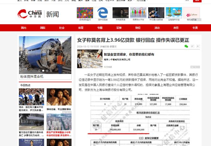
Task: Open the tunnel boring machine slideshow image
Action: 45,55
